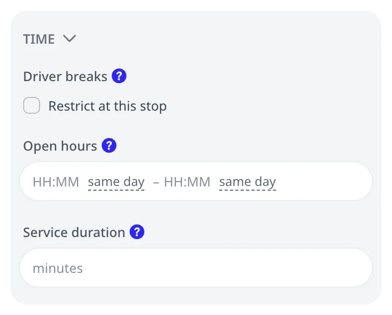Click the dashed underline beneath first same day
The image size is (392, 315).
116,190
